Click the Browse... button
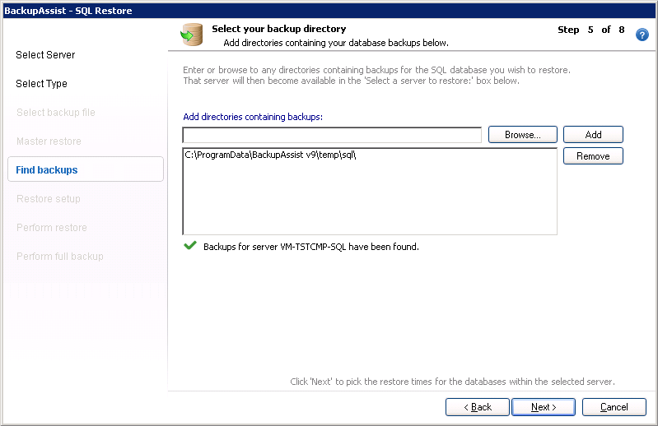Image resolution: width=658 pixels, height=426 pixels. point(522,134)
